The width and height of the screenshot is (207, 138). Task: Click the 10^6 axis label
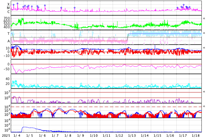click(x=7, y=98)
